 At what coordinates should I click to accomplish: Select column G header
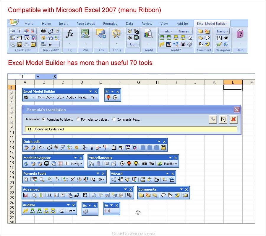[138, 82]
